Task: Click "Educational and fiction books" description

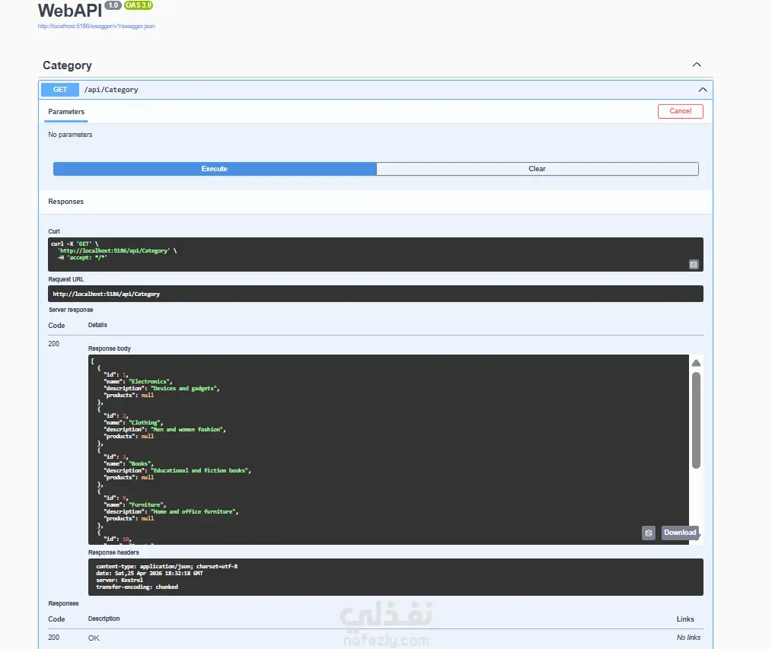Action: click(199, 470)
